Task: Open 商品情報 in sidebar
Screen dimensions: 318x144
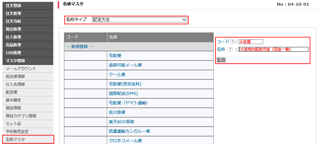Action: click(28, 108)
